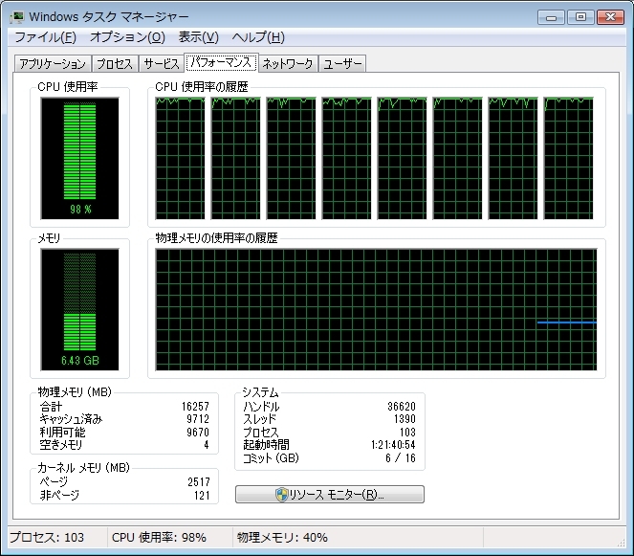Switch to the プロセス tab
Viewport: 634px width, 556px height.
115,64
